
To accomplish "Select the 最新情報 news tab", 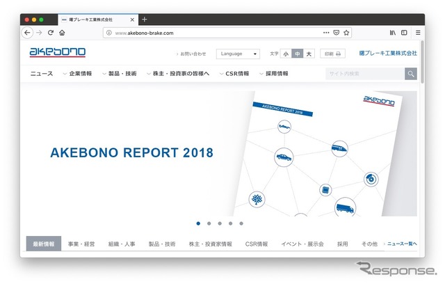I will 44,244.
